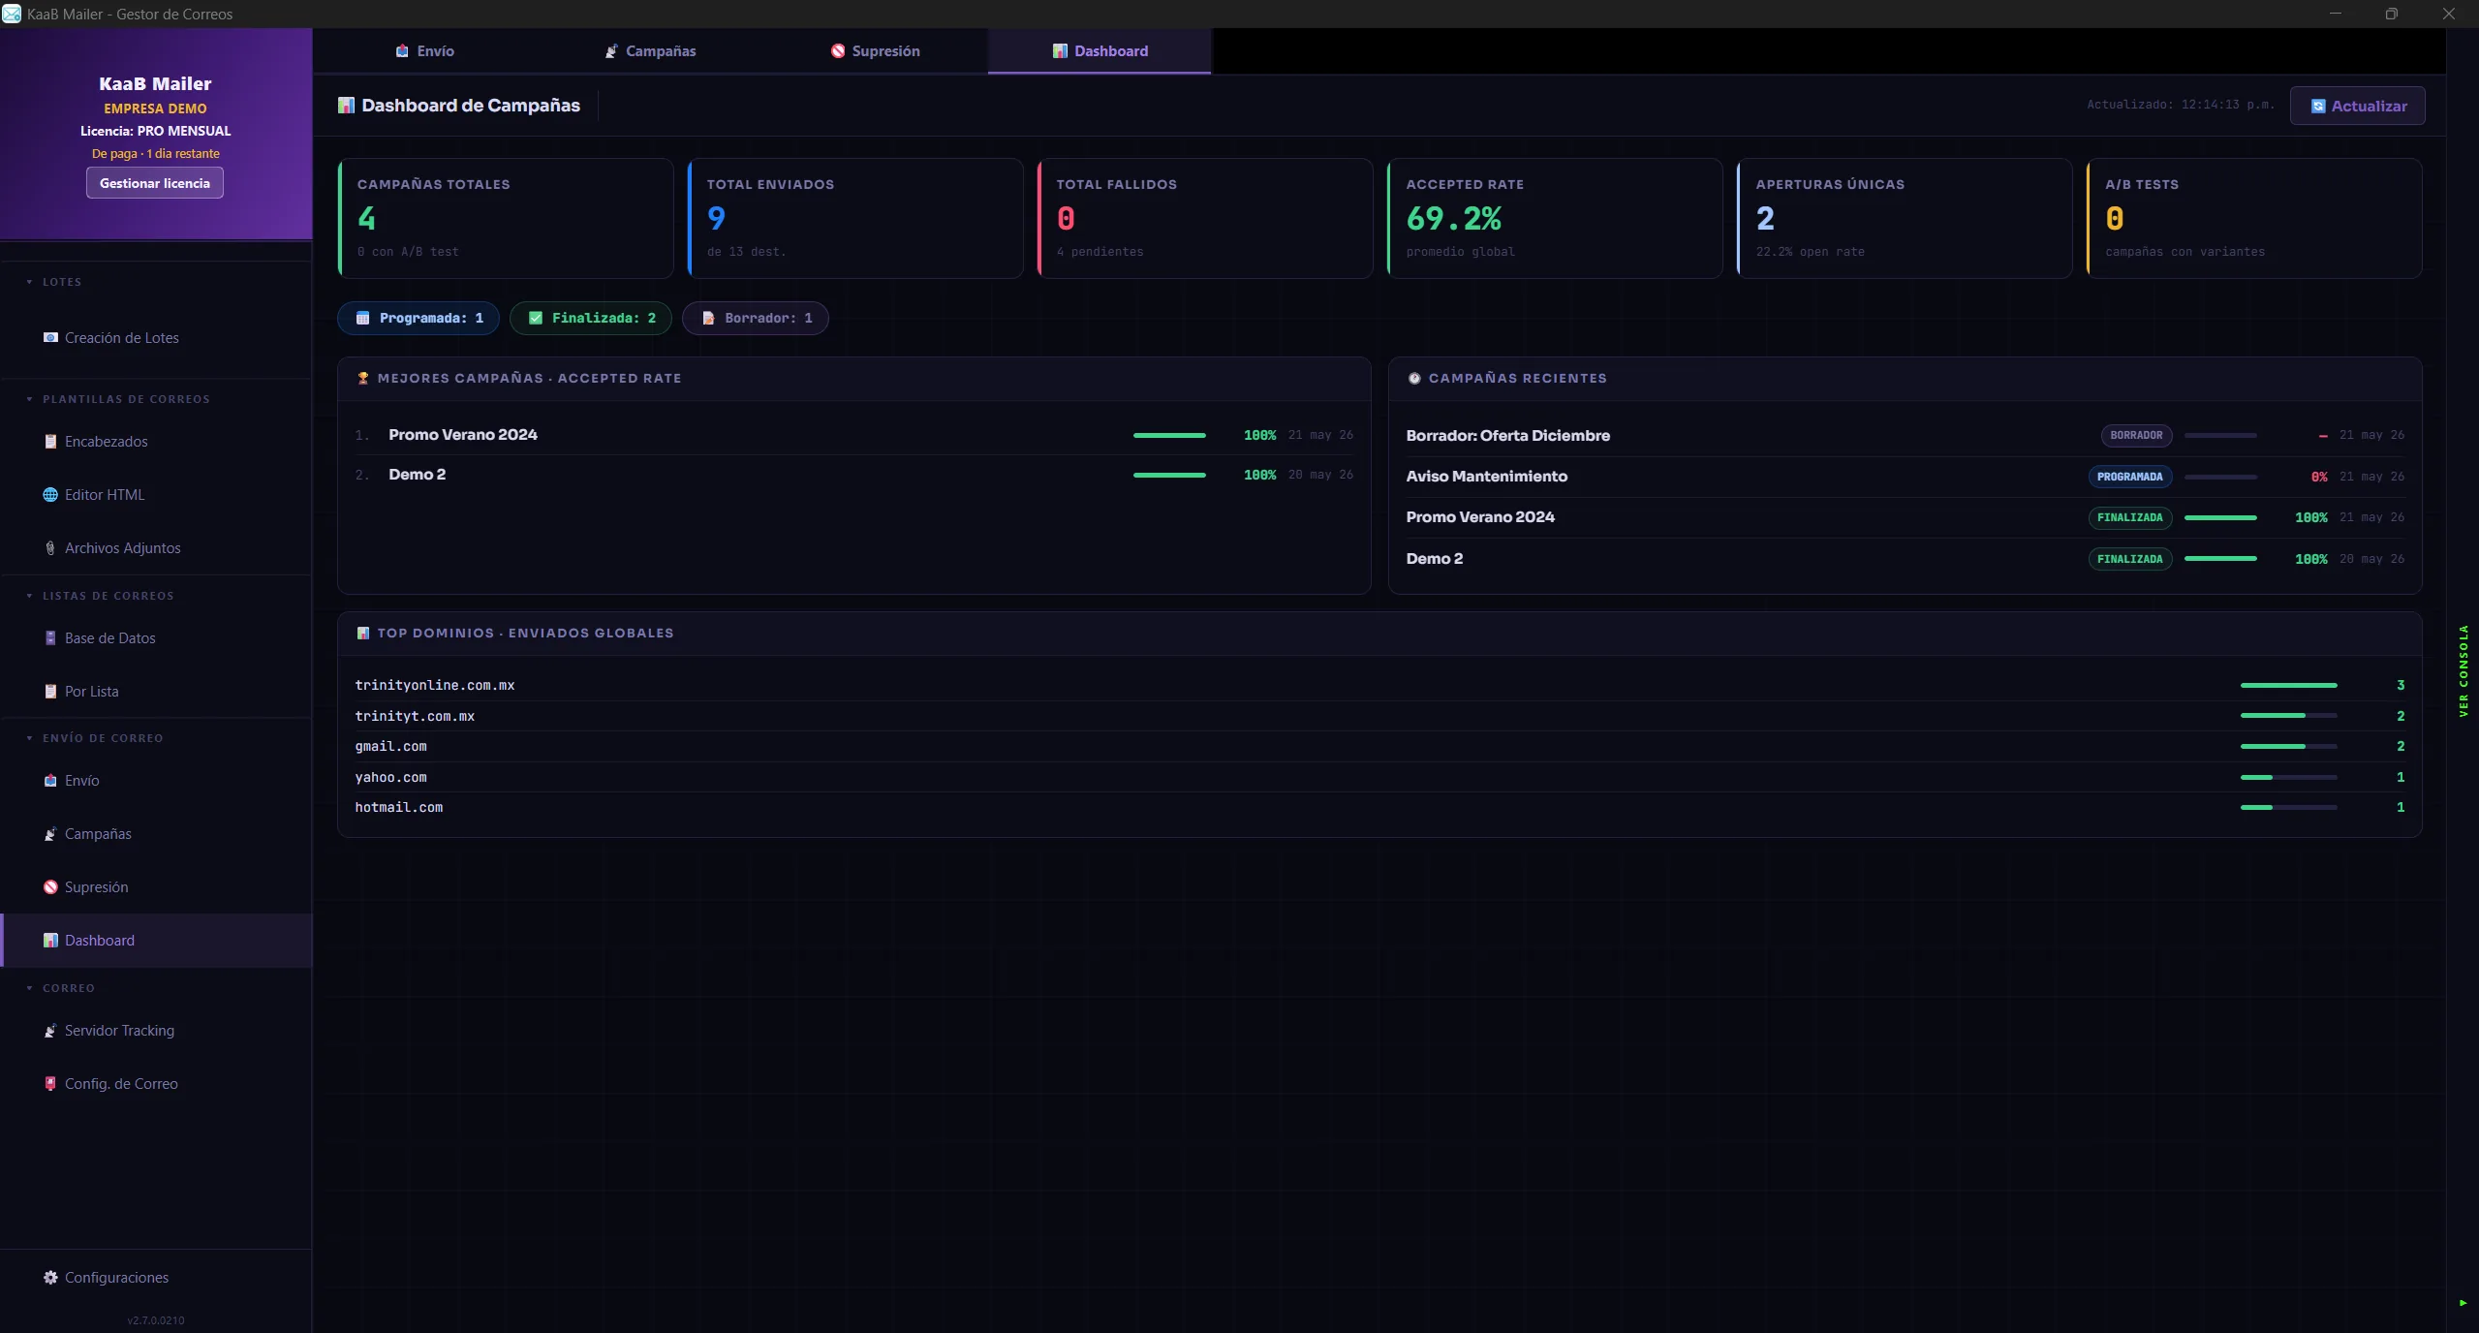
Task: Click Gestionar licencia button
Action: pos(155,183)
